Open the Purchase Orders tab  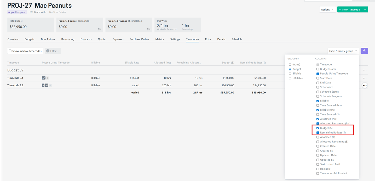139,39
